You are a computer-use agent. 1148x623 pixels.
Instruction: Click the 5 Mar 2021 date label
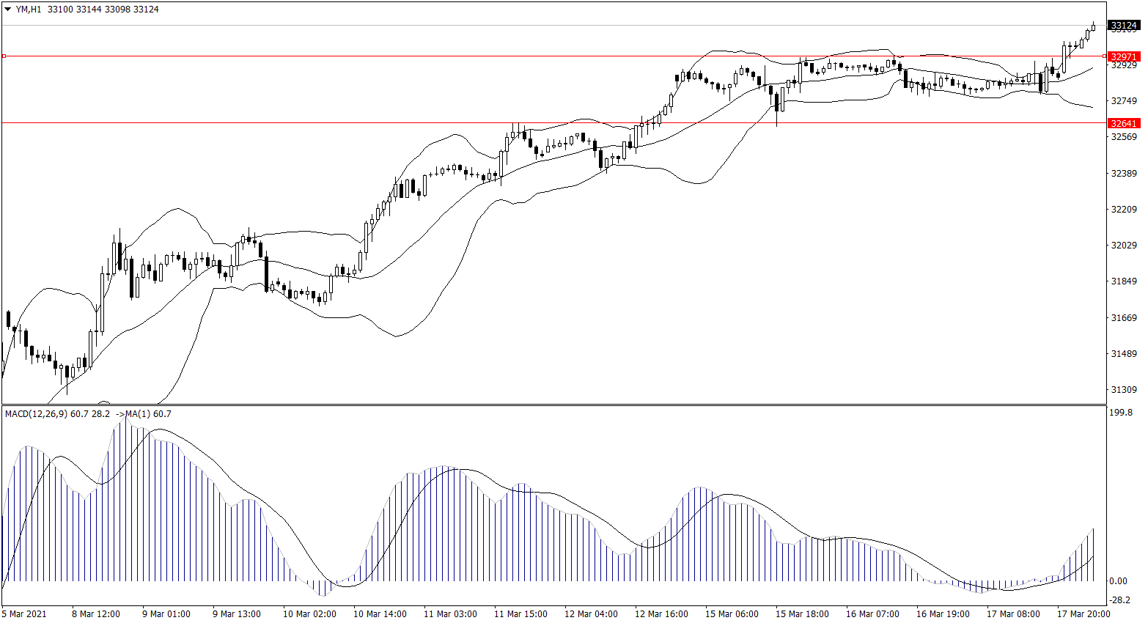pyautogui.click(x=24, y=614)
